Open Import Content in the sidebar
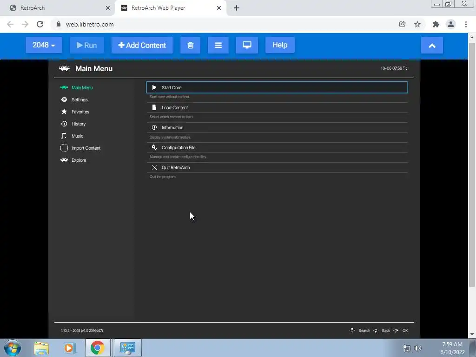476x357 pixels. (86, 148)
